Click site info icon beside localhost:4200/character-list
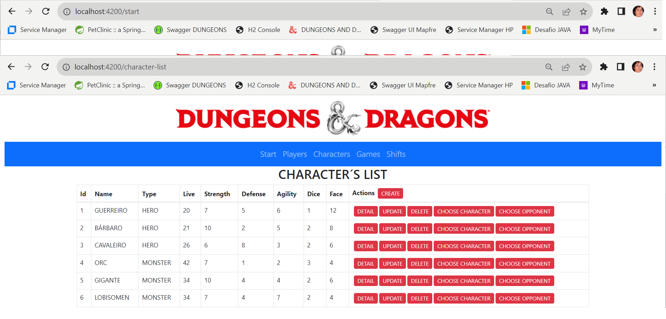Image resolution: width=666 pixels, height=319 pixels. click(x=66, y=67)
